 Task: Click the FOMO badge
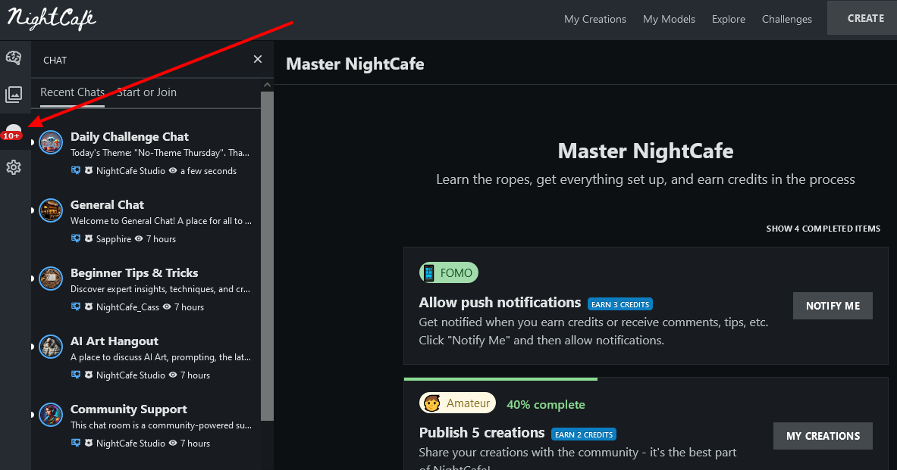pos(449,273)
